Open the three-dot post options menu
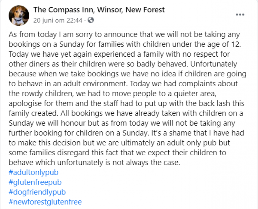 (240, 15)
